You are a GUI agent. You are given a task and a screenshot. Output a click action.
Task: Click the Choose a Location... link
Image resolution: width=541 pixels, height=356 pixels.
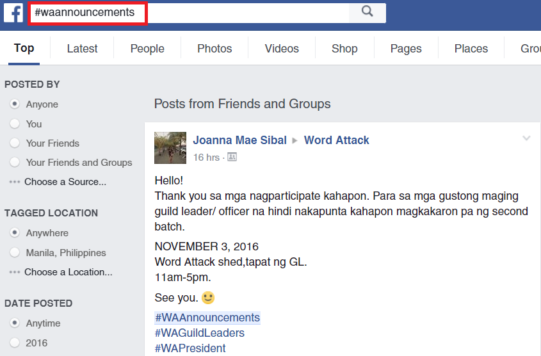pos(69,272)
